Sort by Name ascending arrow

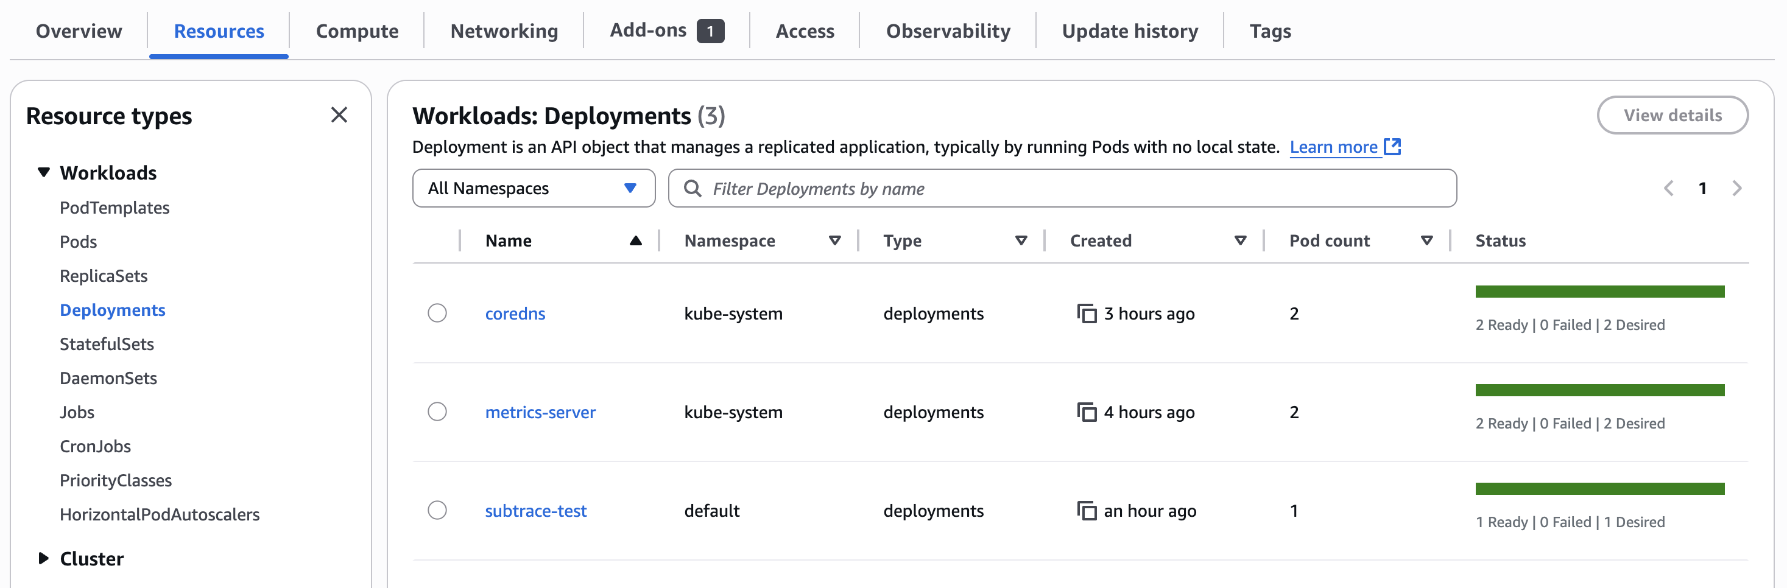point(635,240)
